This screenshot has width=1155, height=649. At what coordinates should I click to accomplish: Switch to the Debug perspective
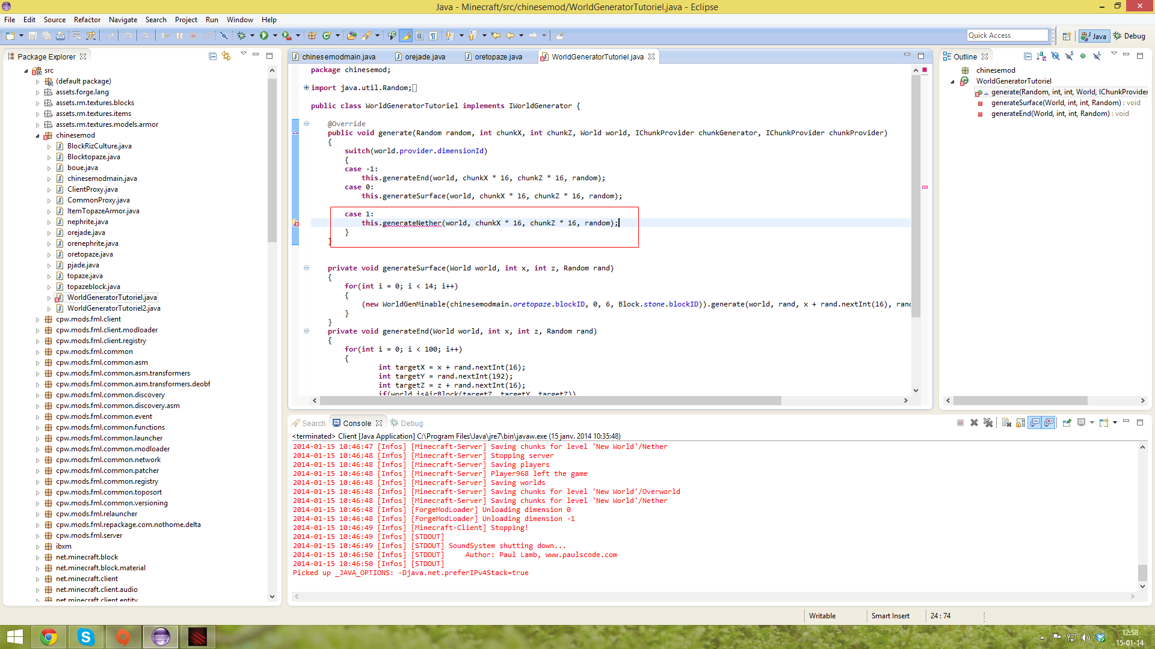[x=1129, y=36]
